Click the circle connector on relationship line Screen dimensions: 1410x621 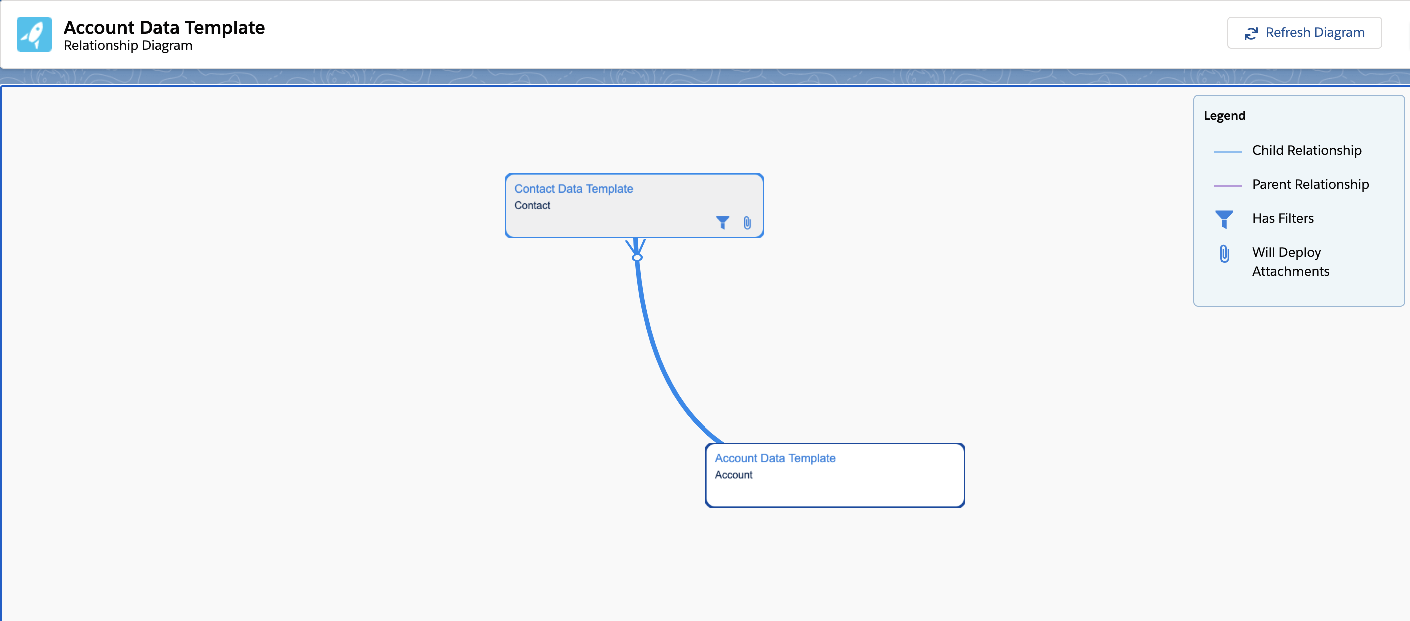click(x=637, y=258)
